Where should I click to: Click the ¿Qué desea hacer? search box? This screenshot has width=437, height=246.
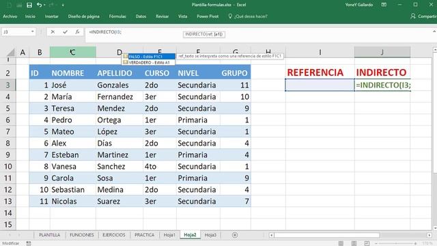[x=248, y=16]
